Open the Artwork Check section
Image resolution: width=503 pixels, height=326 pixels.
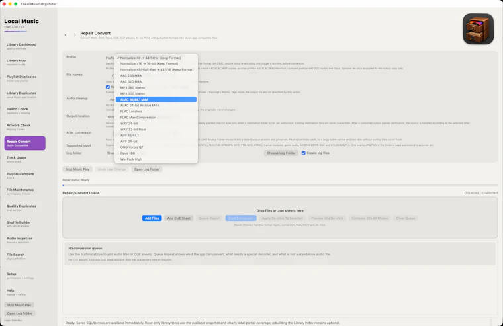tap(24, 127)
